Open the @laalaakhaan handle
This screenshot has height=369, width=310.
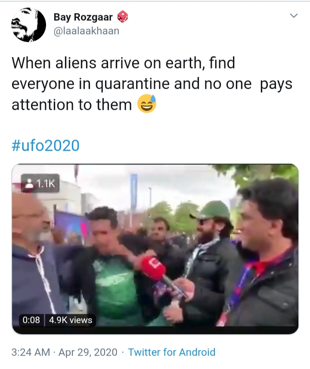(87, 31)
